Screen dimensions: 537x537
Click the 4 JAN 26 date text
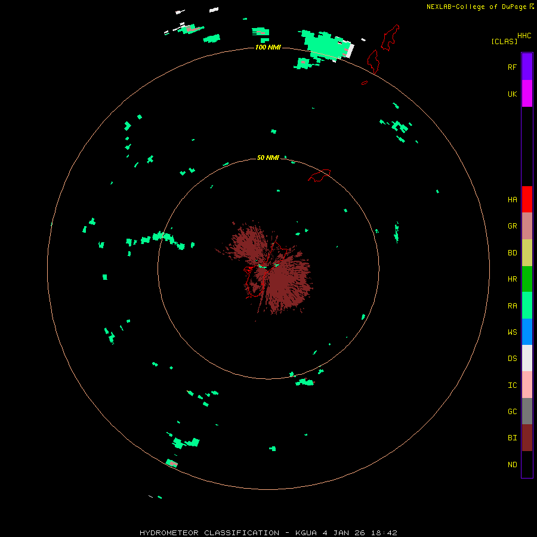coord(344,533)
